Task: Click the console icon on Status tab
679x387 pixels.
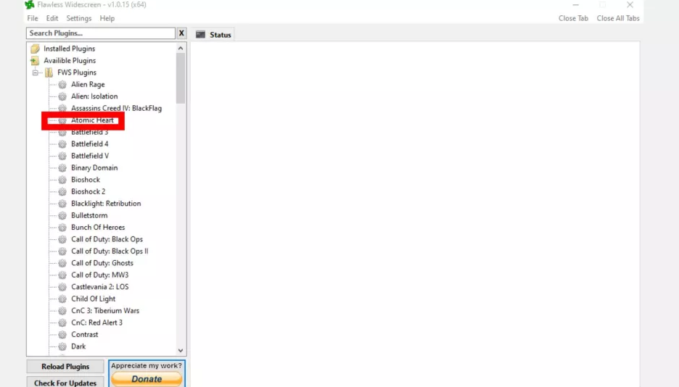Action: pos(200,35)
